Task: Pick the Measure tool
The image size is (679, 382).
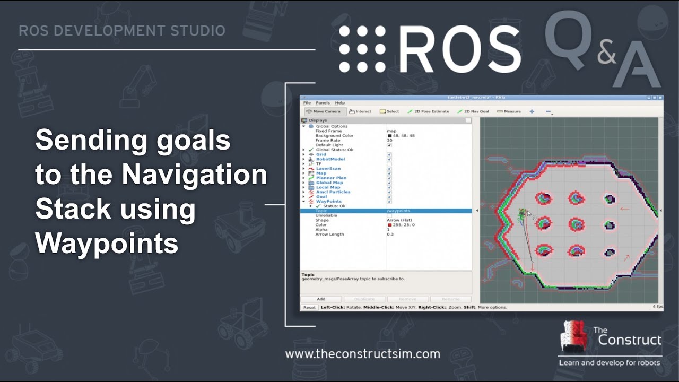Action: pos(509,111)
